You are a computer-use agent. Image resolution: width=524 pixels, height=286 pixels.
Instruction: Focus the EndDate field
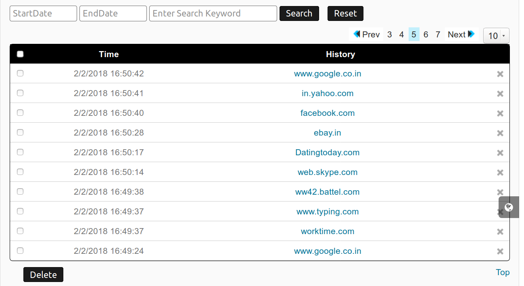point(113,13)
